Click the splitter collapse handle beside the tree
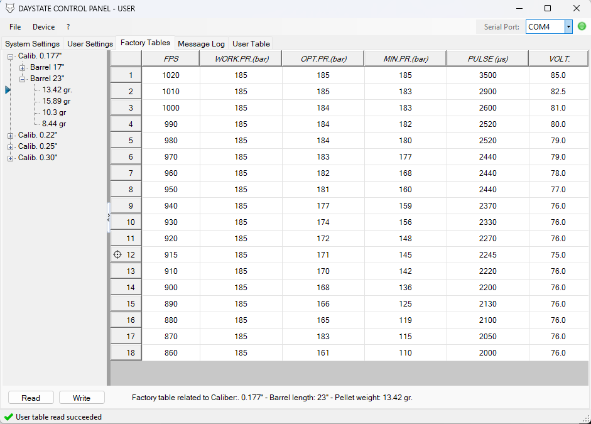The width and height of the screenshot is (591, 424). [x=109, y=217]
